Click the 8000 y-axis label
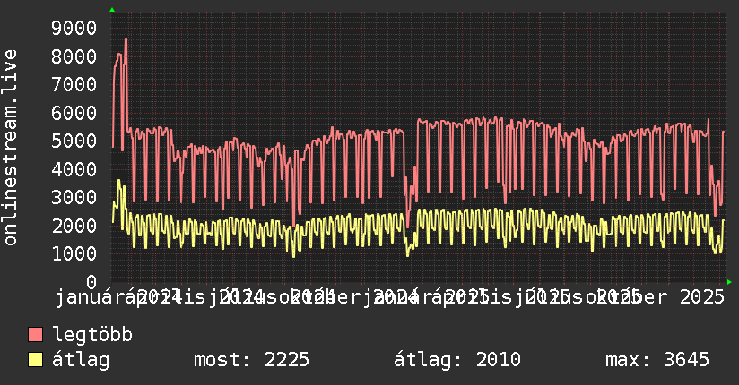The image size is (739, 385). click(74, 56)
